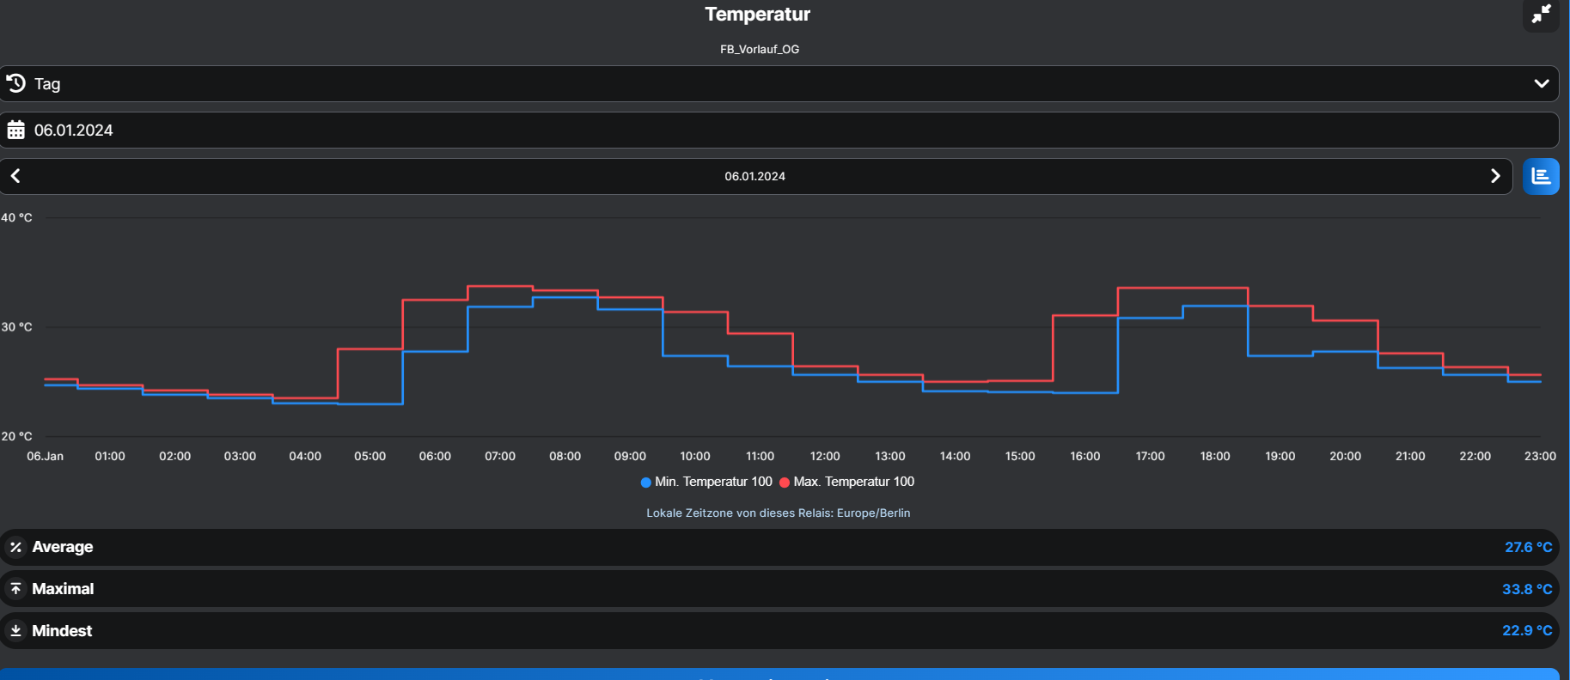Click the centered 06.01.2024 date label
The width and height of the screenshot is (1570, 680).
tap(754, 176)
